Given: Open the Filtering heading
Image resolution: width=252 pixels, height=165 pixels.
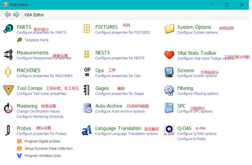Looking at the screenshot, I should click(x=185, y=88).
